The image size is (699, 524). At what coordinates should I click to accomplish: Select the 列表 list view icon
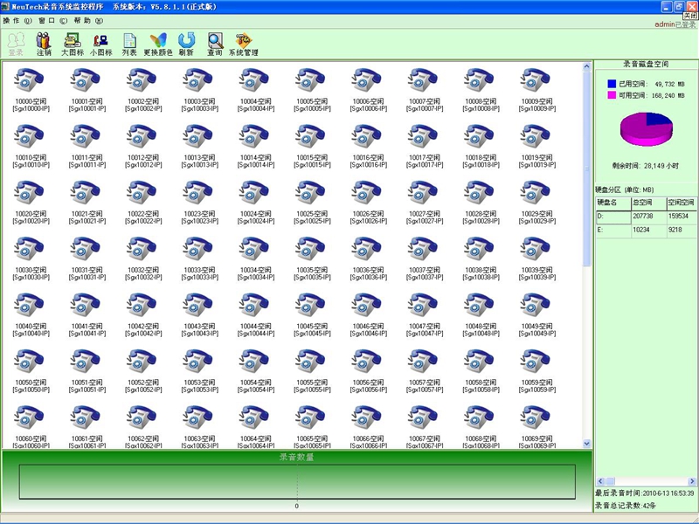[129, 43]
